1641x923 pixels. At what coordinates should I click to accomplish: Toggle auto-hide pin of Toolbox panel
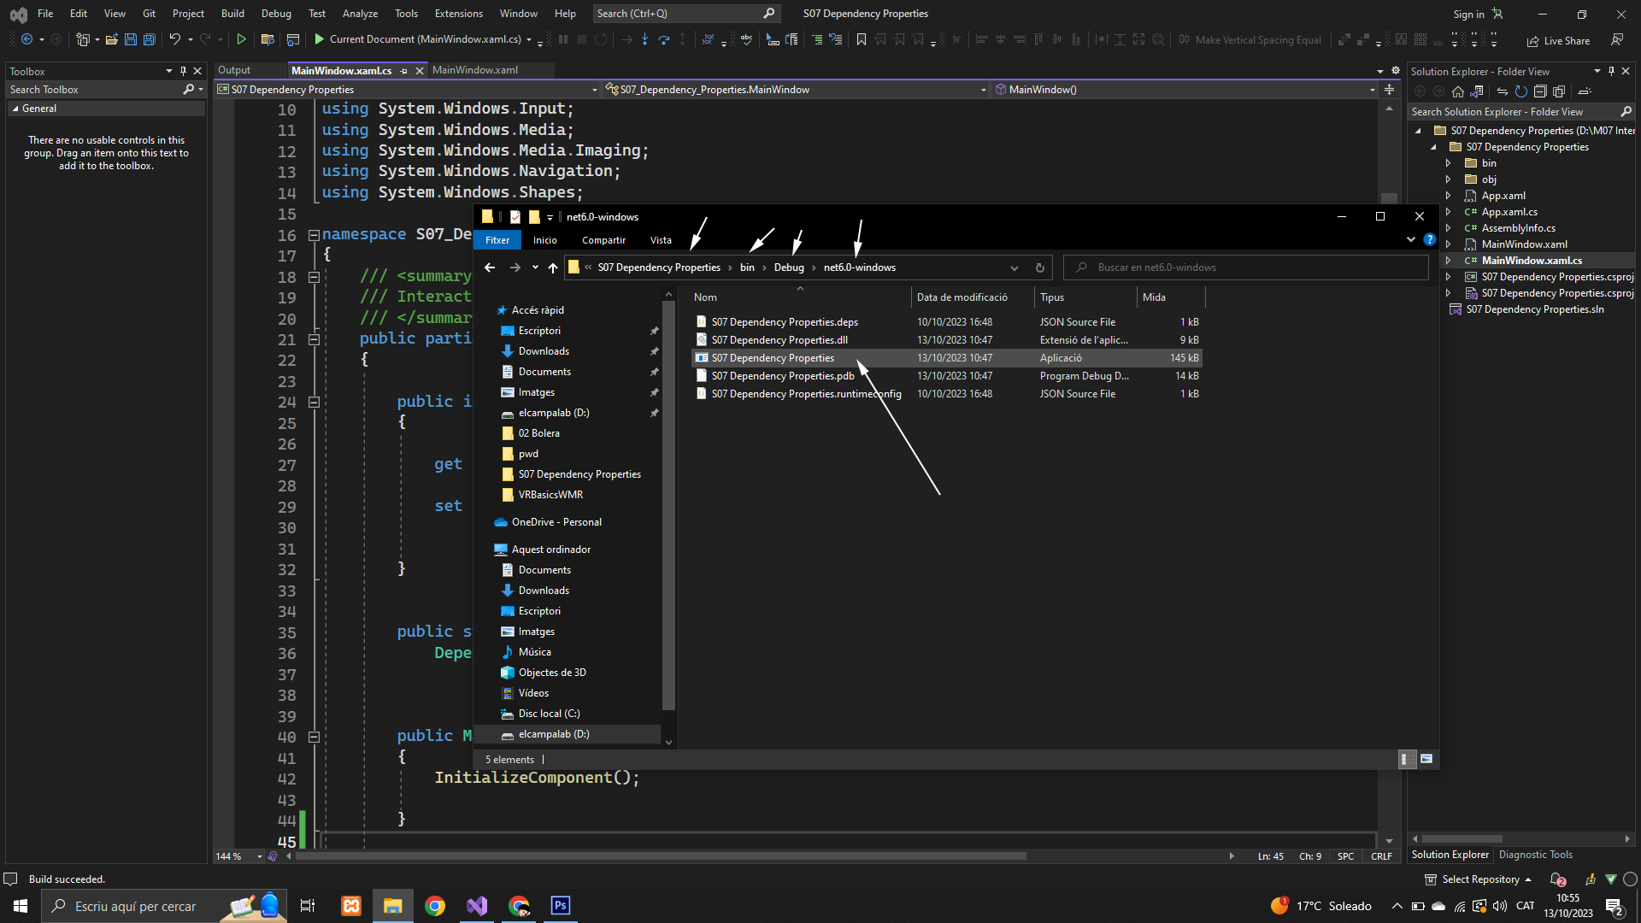(x=183, y=71)
